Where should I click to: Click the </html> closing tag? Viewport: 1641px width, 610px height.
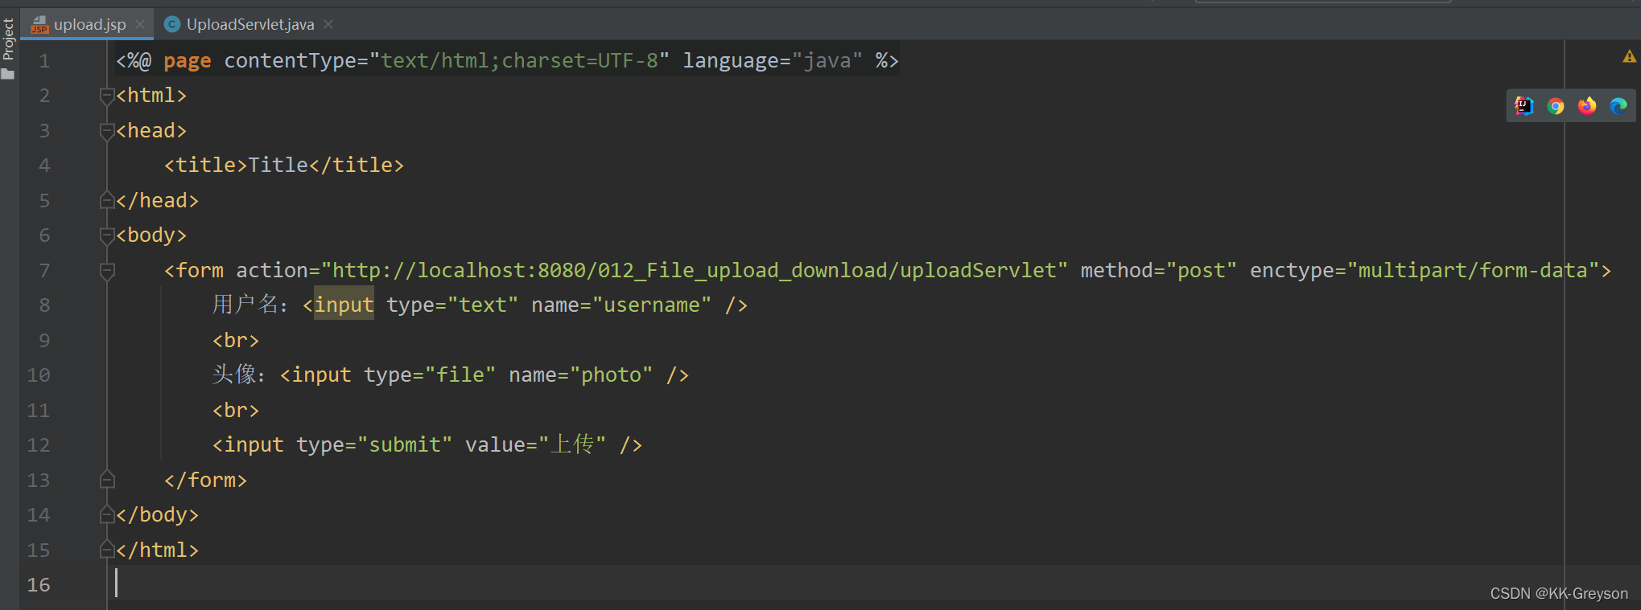tap(157, 551)
